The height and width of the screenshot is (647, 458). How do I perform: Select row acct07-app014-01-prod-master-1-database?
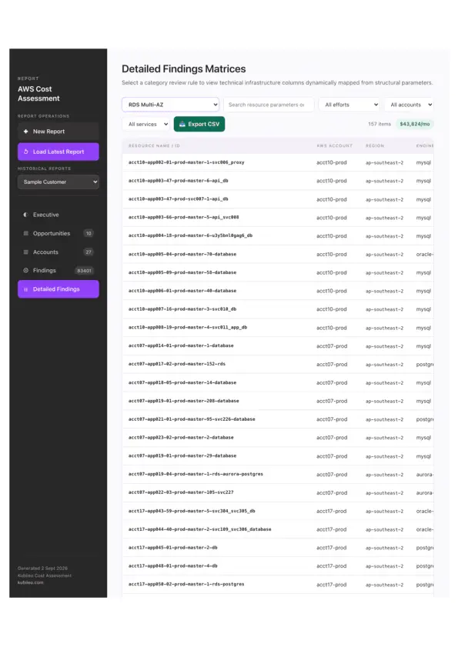[278, 345]
